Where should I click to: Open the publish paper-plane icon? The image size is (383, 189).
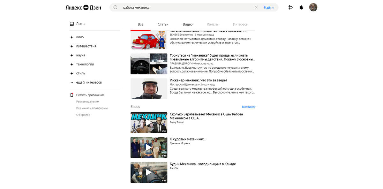pos(291,7)
